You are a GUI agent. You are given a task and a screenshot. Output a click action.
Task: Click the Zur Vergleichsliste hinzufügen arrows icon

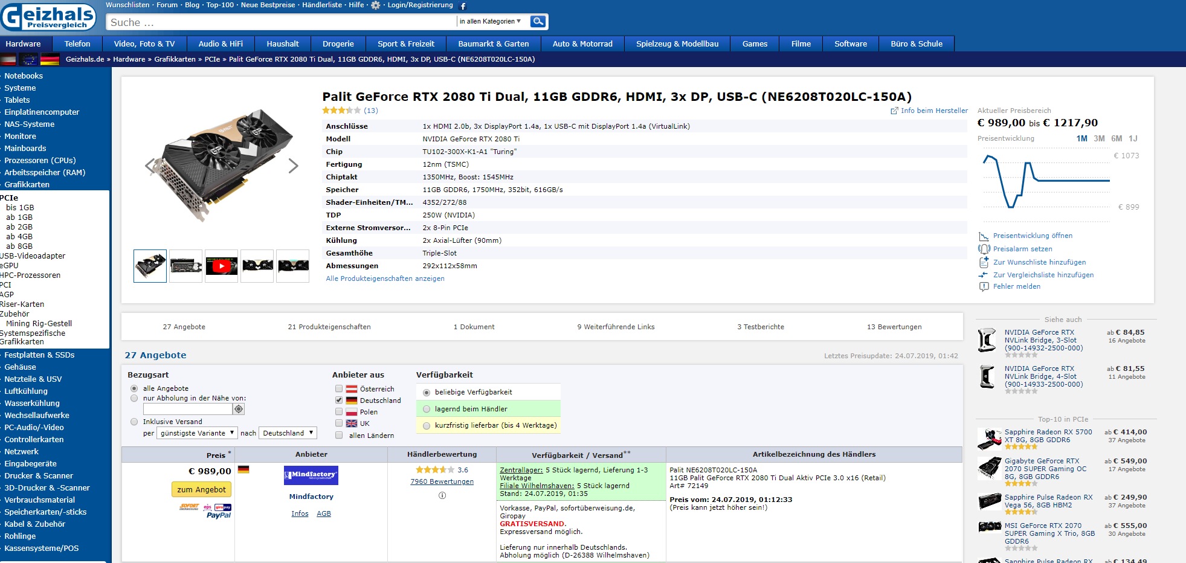click(984, 275)
